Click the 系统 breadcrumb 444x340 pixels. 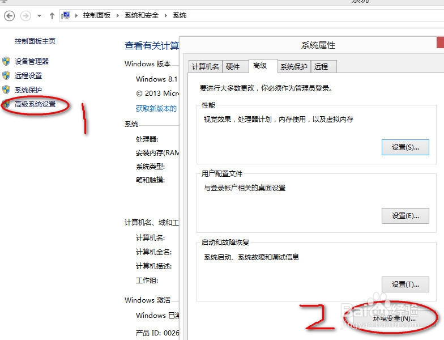(179, 15)
